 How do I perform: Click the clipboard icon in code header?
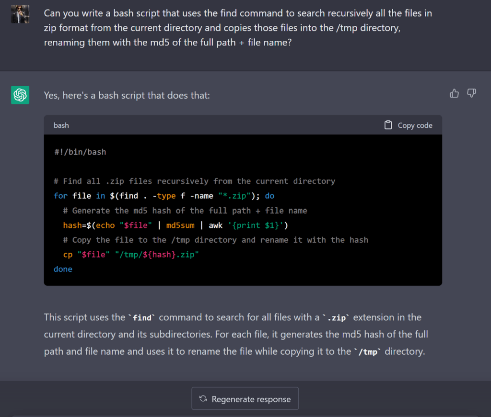(388, 125)
